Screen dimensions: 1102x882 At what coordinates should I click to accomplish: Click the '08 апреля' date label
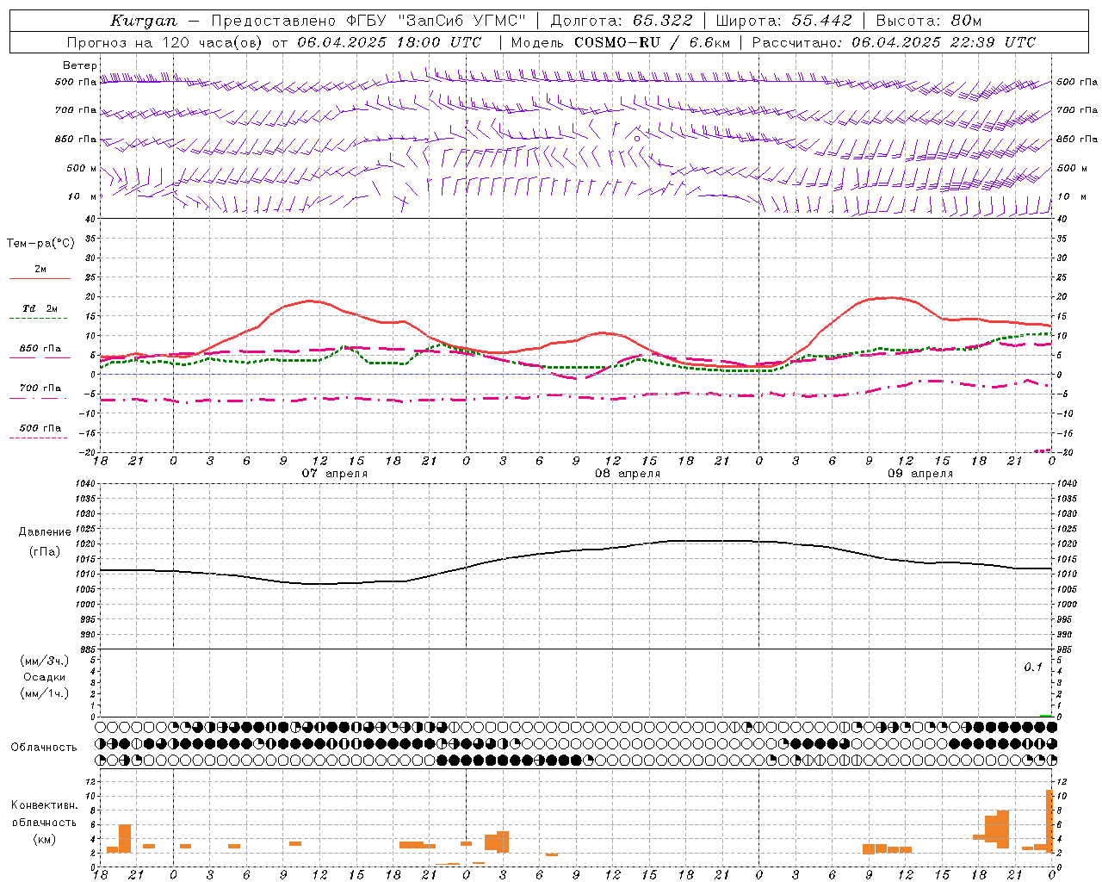coord(628,474)
